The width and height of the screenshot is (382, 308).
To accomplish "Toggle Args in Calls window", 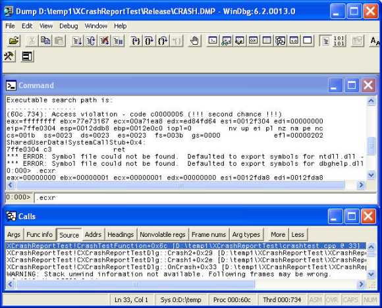I will [14, 234].
